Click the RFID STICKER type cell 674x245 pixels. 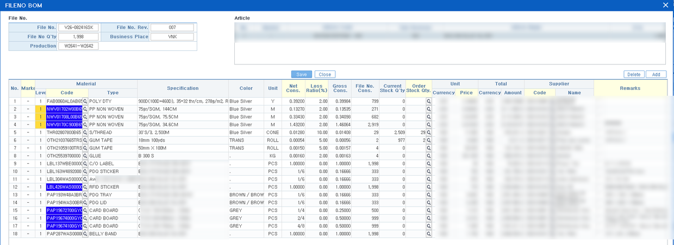(x=113, y=187)
